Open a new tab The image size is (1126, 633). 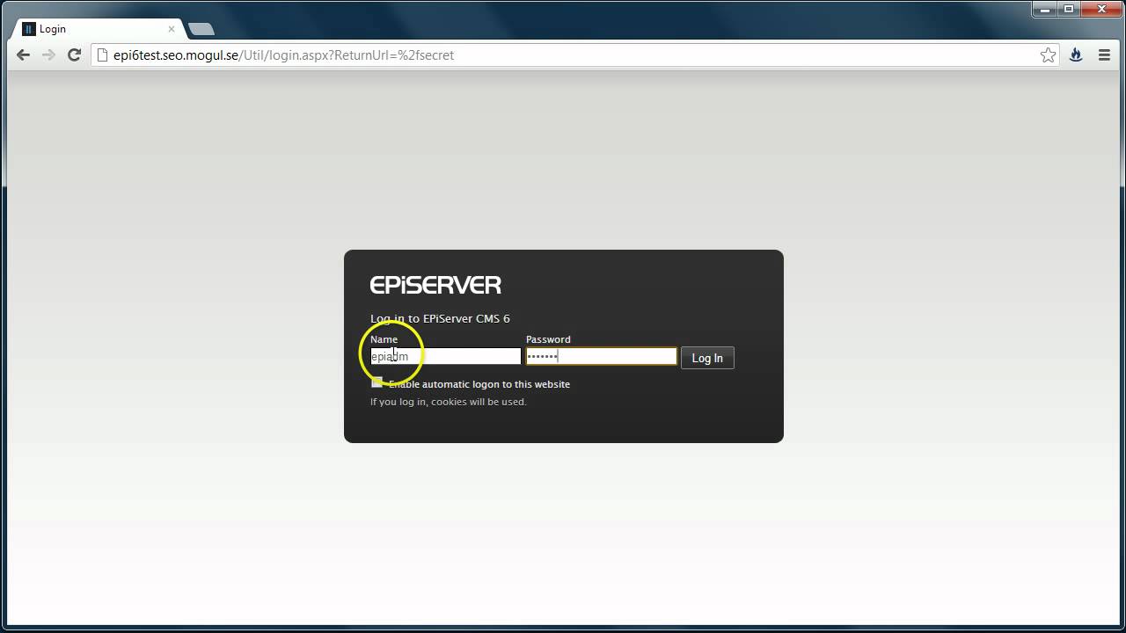click(x=201, y=29)
